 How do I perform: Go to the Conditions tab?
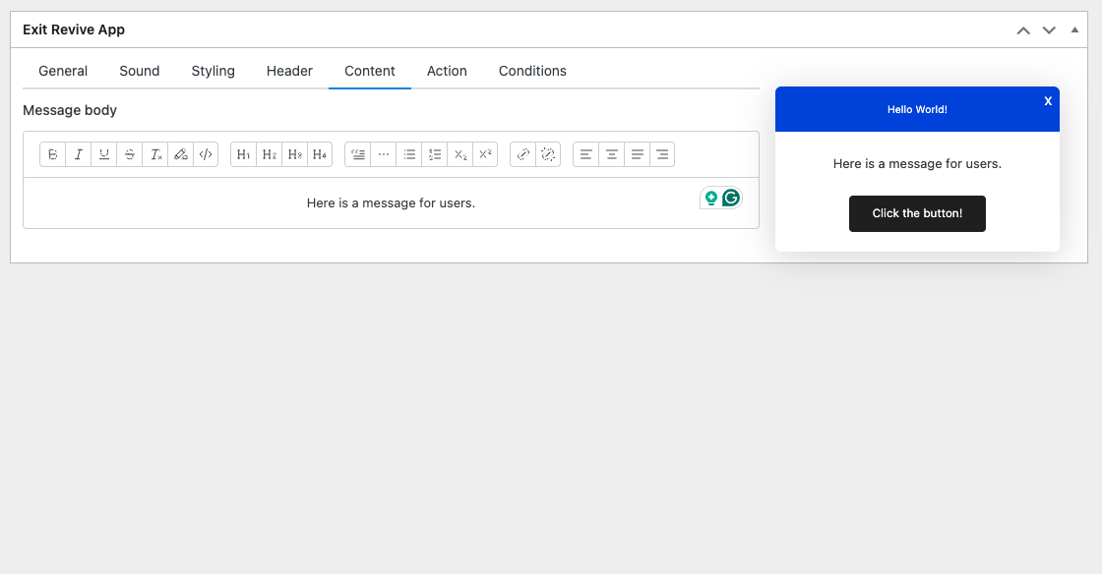(x=532, y=71)
